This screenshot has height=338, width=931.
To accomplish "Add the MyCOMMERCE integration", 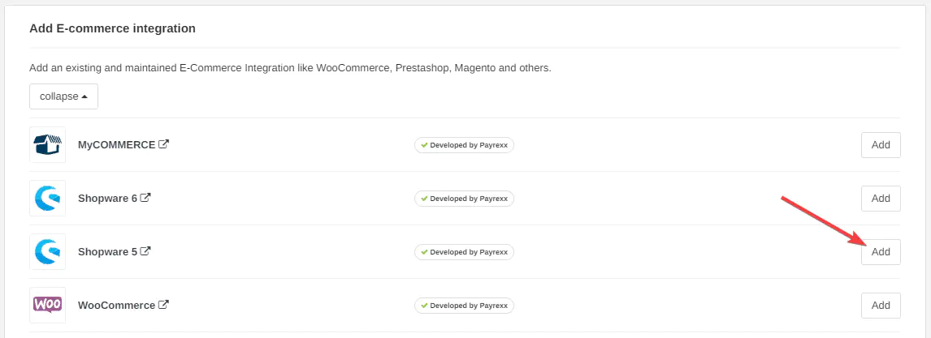I will pos(881,145).
